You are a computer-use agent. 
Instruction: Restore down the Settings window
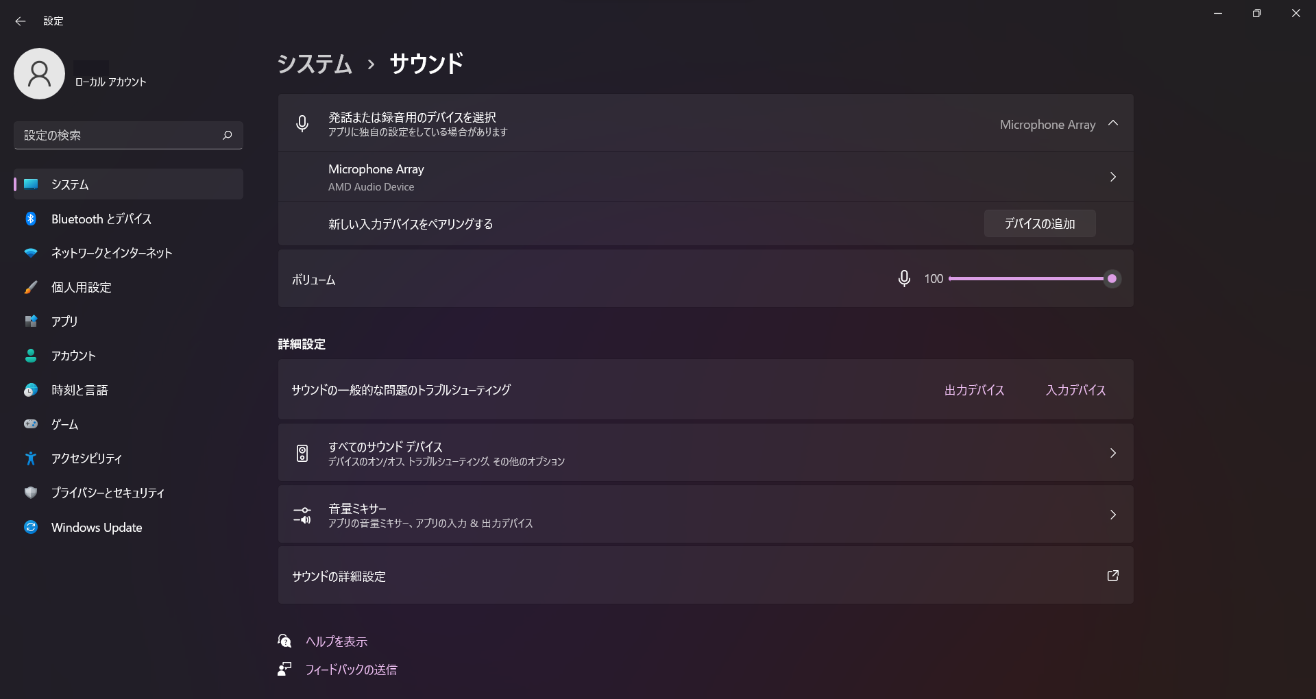click(1256, 13)
